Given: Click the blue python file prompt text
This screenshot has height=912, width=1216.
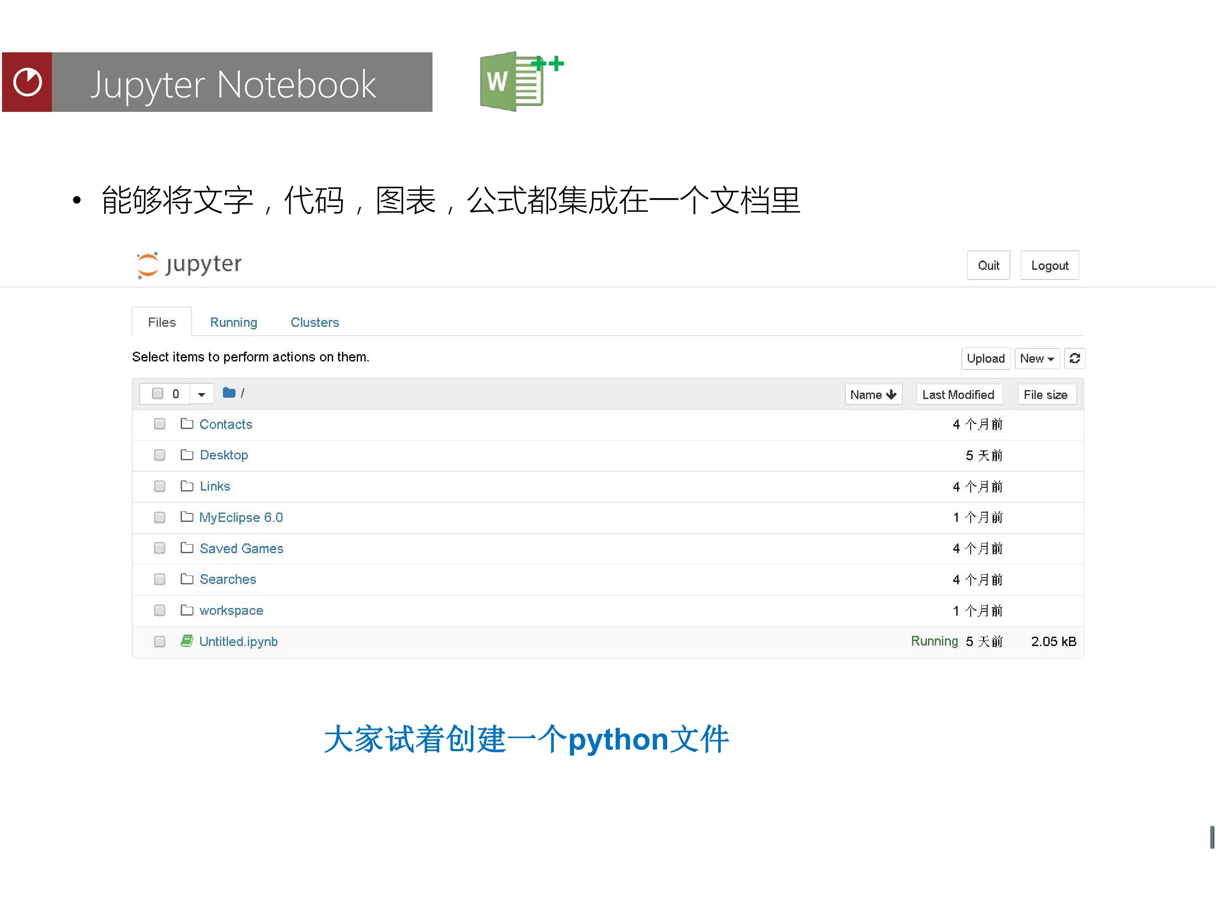Looking at the screenshot, I should pyautogui.click(x=526, y=739).
